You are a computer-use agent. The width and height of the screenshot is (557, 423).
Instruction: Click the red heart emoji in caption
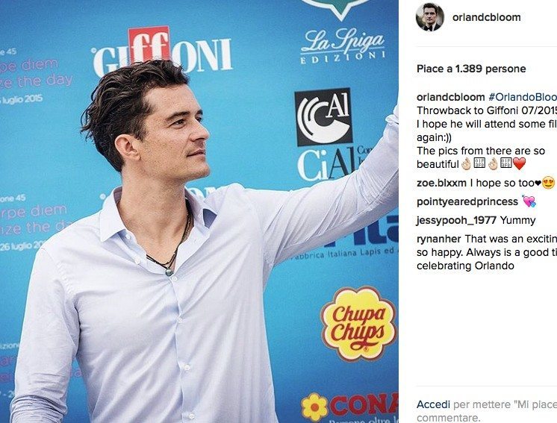tap(519, 164)
